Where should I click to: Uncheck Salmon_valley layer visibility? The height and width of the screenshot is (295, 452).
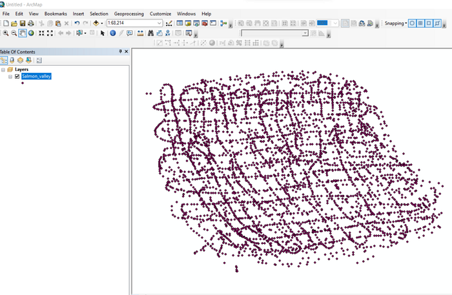pos(17,76)
